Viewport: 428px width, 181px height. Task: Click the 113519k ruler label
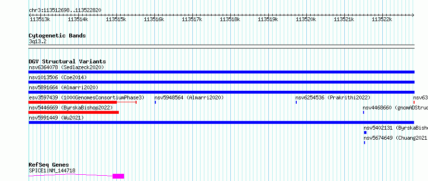[268, 19]
